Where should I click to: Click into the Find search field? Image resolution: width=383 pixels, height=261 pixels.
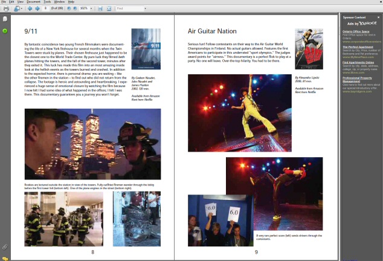[x=130, y=8]
